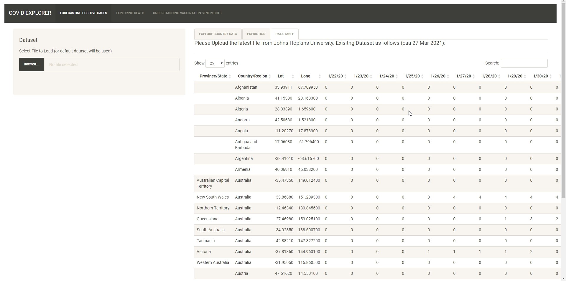The width and height of the screenshot is (566, 281).
Task: Go to Understanding Vaccination Sentiments page
Action: [x=187, y=13]
